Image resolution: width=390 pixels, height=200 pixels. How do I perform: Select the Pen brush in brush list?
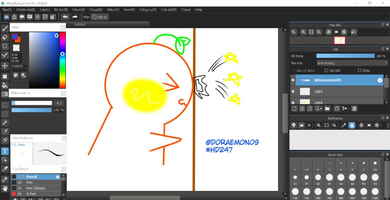(36, 183)
